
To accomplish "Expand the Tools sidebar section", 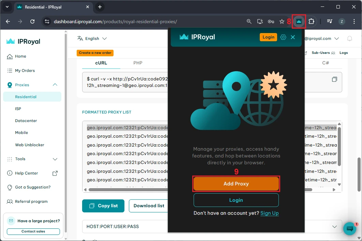I will click(55, 159).
